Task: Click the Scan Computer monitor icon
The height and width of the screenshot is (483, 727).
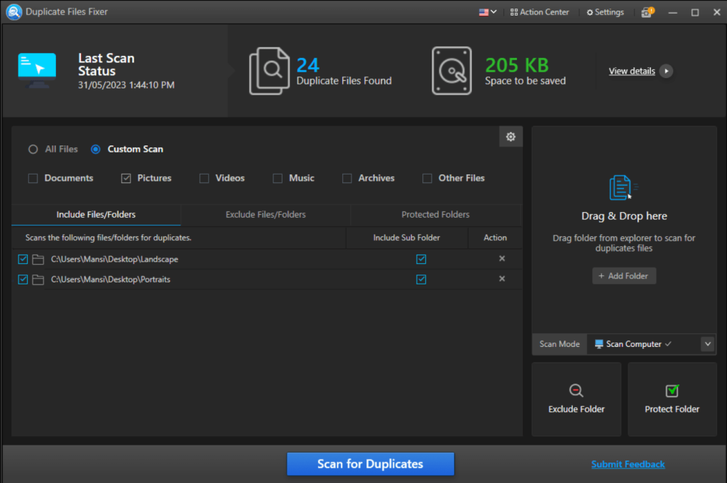Action: [x=598, y=343]
